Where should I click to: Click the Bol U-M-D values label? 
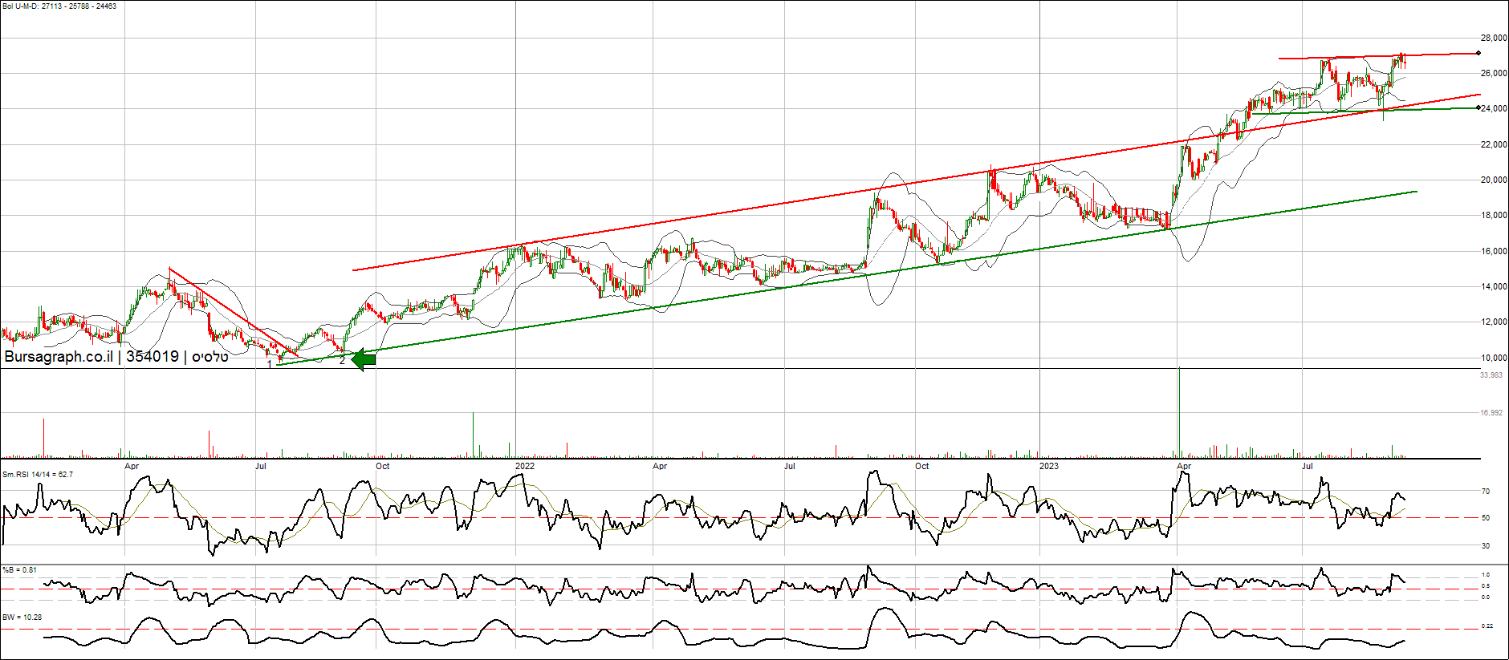(x=59, y=6)
